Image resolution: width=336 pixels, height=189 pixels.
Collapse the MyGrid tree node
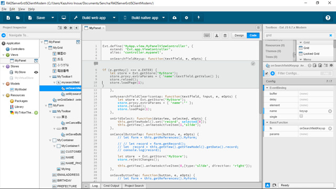click(x=46, y=48)
